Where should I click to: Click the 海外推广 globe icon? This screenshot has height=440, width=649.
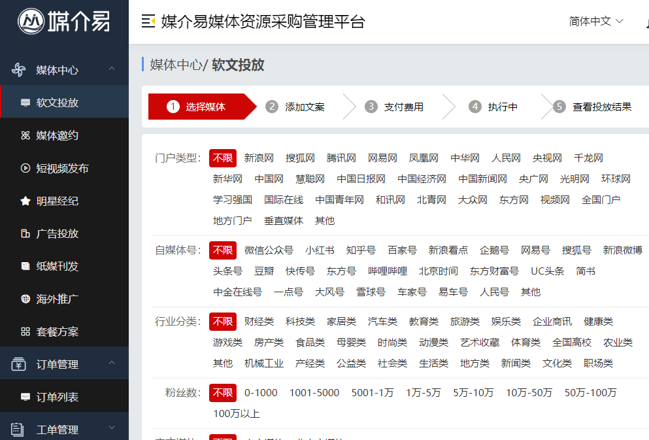[x=25, y=299]
